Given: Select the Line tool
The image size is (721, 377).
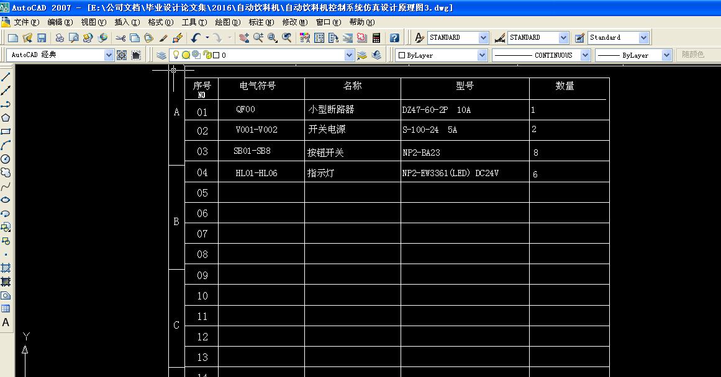Looking at the screenshot, I should tap(6, 75).
